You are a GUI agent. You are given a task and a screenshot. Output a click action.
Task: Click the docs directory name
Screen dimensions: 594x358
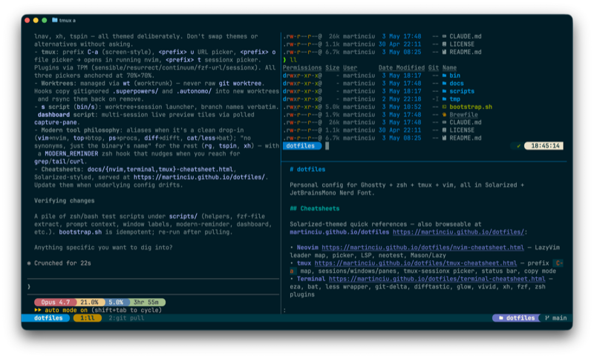pos(457,84)
